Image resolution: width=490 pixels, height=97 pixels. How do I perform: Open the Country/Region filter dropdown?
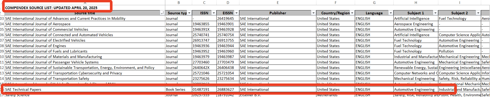point(352,13)
